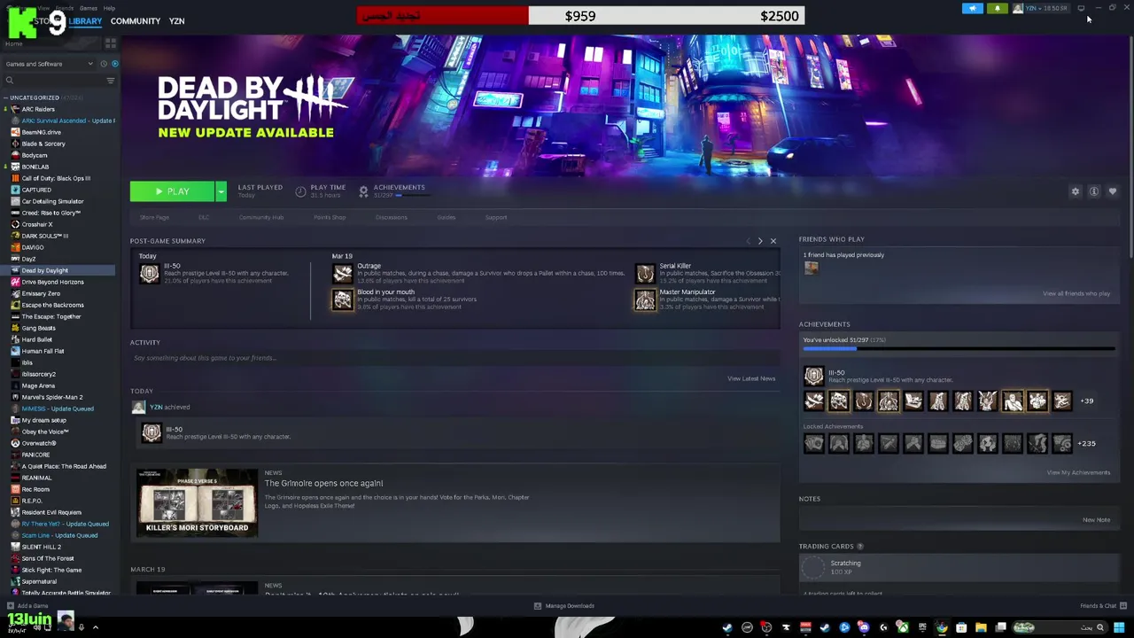Click Blood in your mouth achievement icon
Image resolution: width=1134 pixels, height=638 pixels.
[342, 300]
